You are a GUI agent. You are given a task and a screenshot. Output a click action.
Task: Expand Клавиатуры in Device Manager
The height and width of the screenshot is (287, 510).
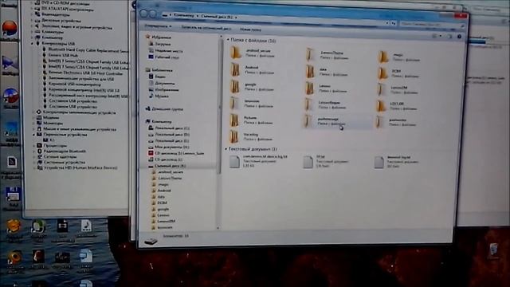click(33, 32)
